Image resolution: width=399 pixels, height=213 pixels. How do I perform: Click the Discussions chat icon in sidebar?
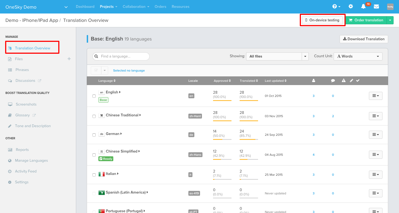click(x=10, y=80)
